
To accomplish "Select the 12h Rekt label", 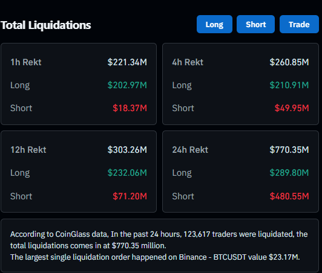I will [x=28, y=150].
